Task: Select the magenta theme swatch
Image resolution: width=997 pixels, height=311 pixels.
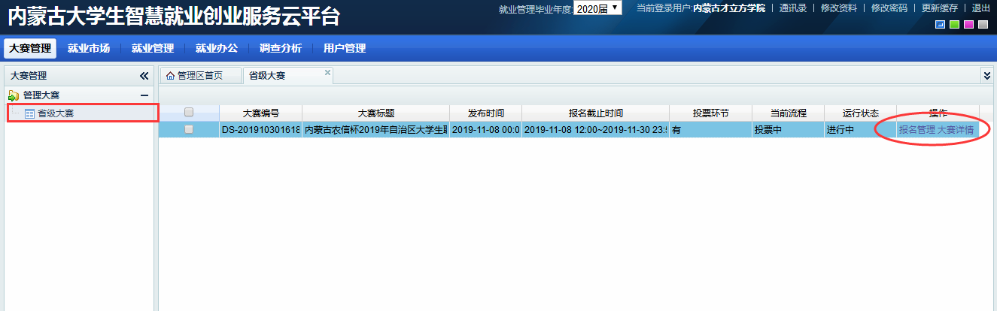Action: (x=968, y=25)
